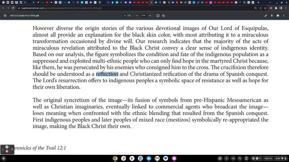
Task: Download the PDF file
Action: coord(272,16)
